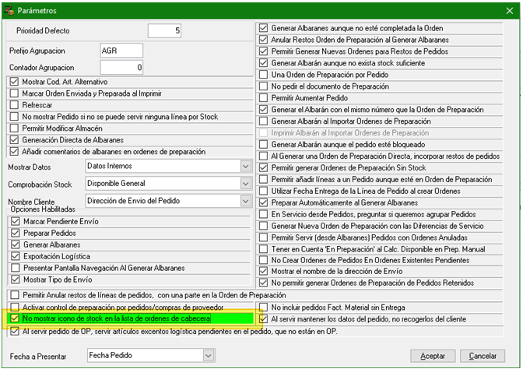This screenshot has width=523, height=369.
Task: Open the Nombre Cliente dropdown
Action: coord(246,201)
